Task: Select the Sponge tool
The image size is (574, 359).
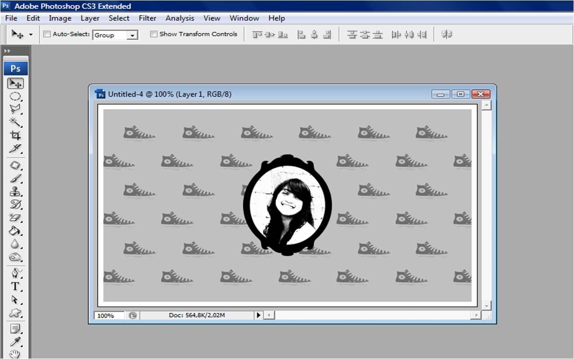Action: [15, 257]
